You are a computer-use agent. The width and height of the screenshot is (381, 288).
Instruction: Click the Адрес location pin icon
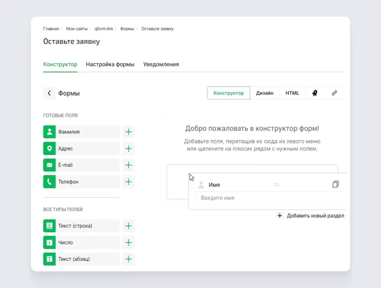(50, 149)
